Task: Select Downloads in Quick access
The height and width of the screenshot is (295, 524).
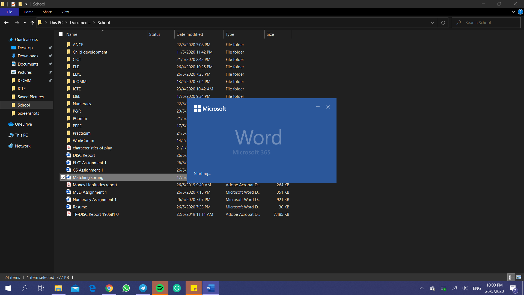Action: (28, 56)
